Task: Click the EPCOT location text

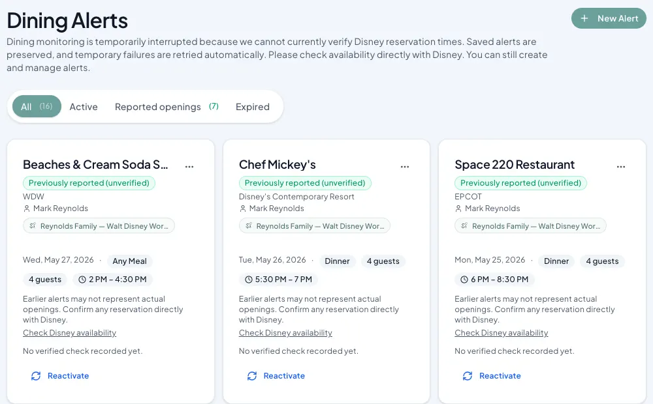Action: click(x=468, y=197)
